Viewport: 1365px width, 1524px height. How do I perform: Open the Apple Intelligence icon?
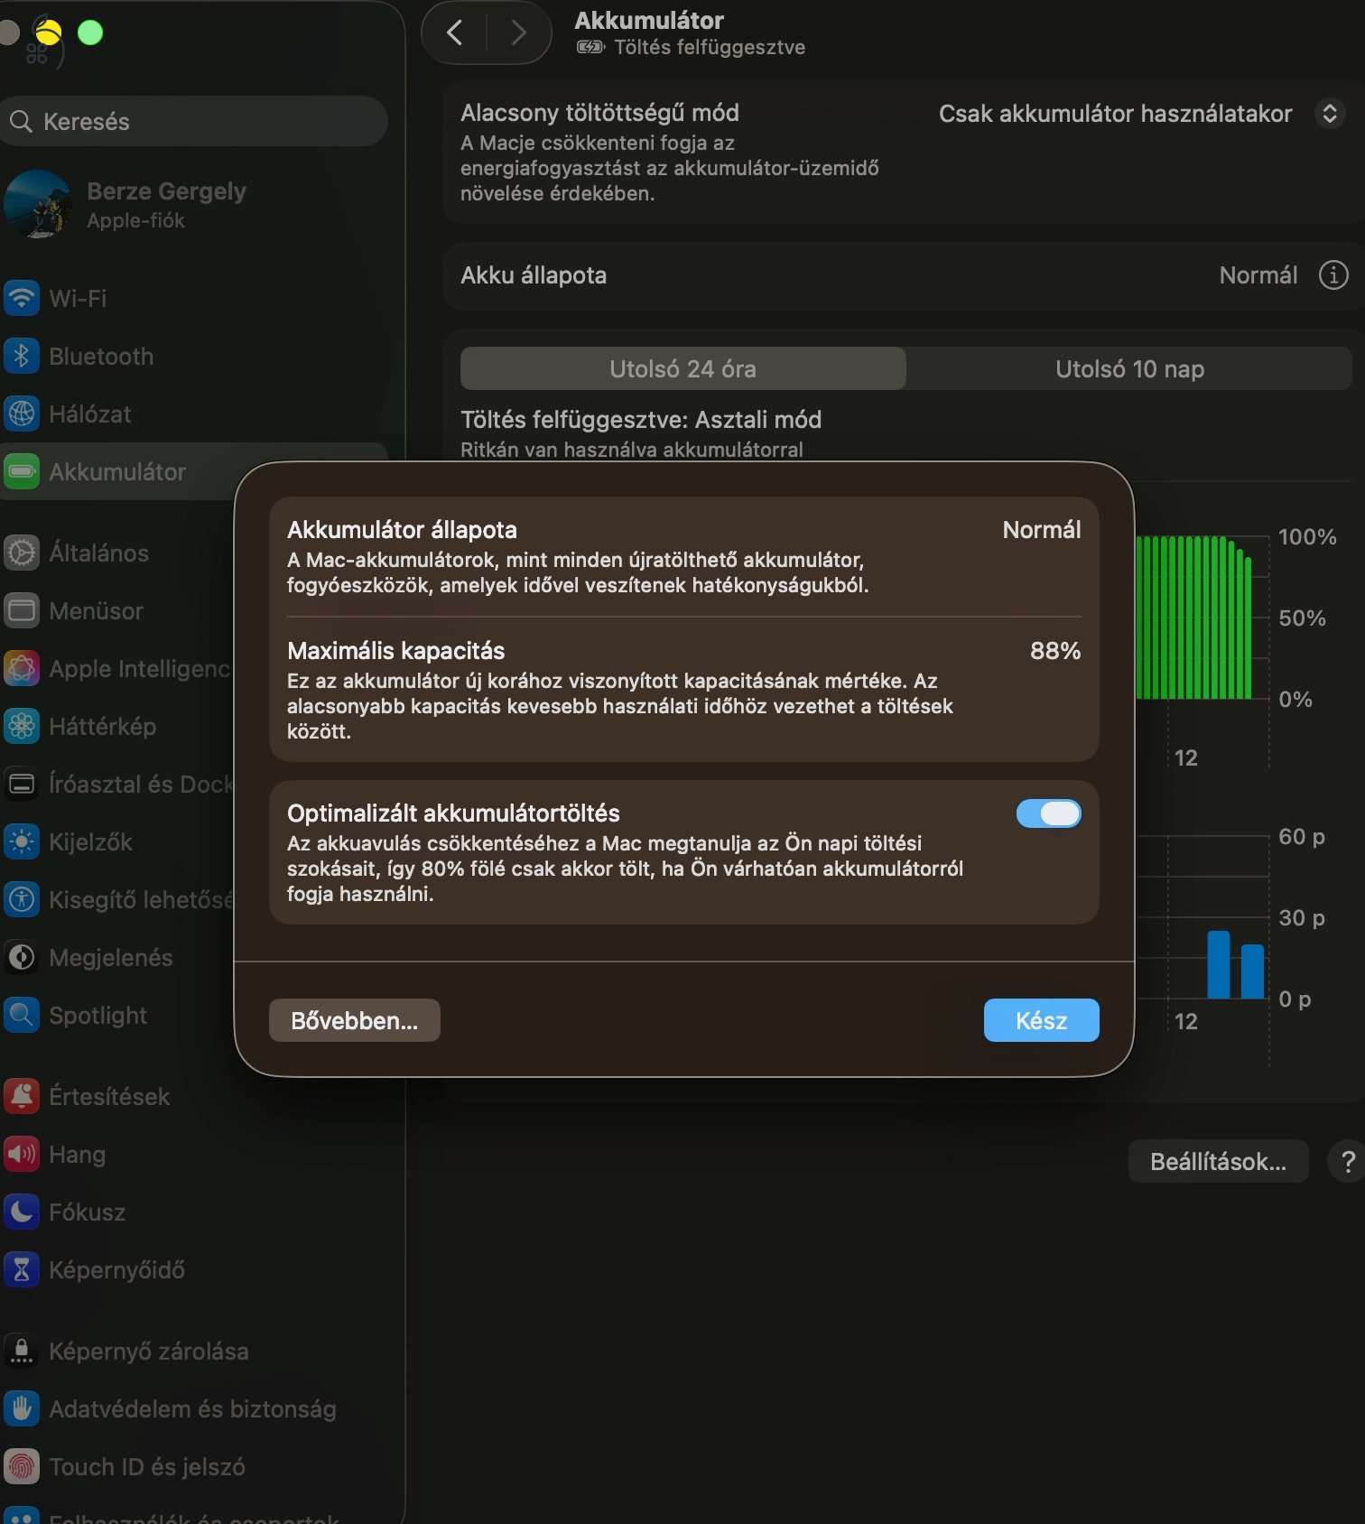pyautogui.click(x=22, y=668)
